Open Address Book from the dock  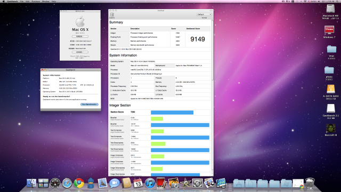(x=126, y=183)
